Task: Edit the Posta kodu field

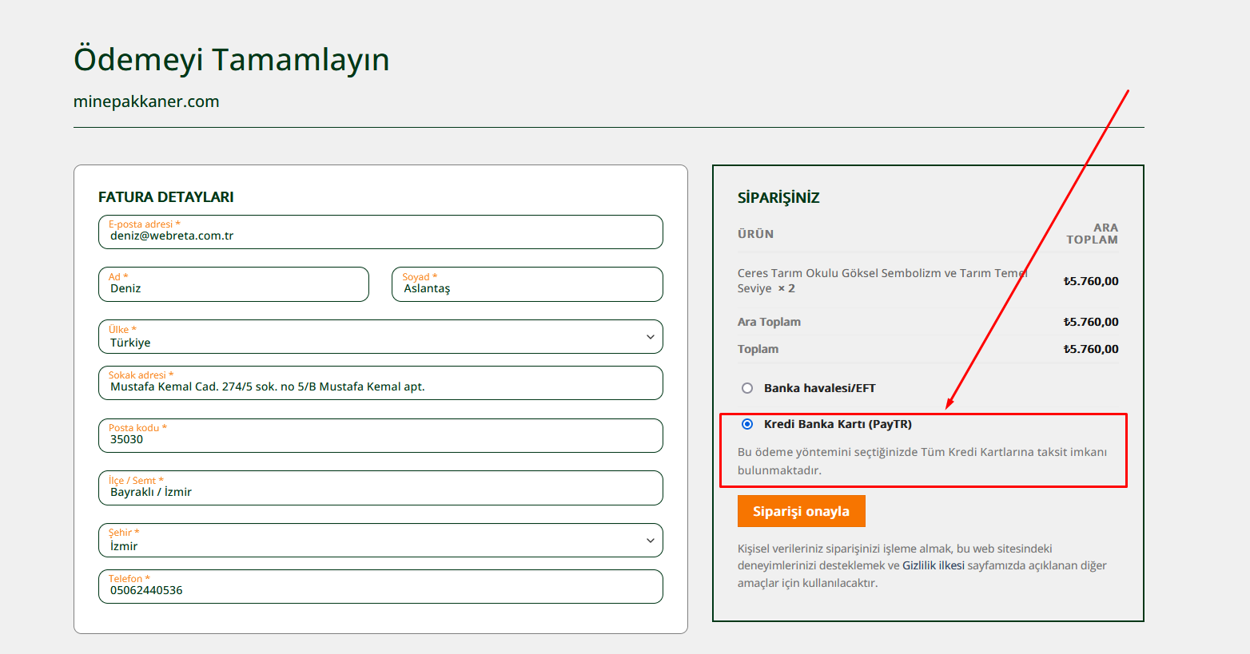Action: [380, 436]
